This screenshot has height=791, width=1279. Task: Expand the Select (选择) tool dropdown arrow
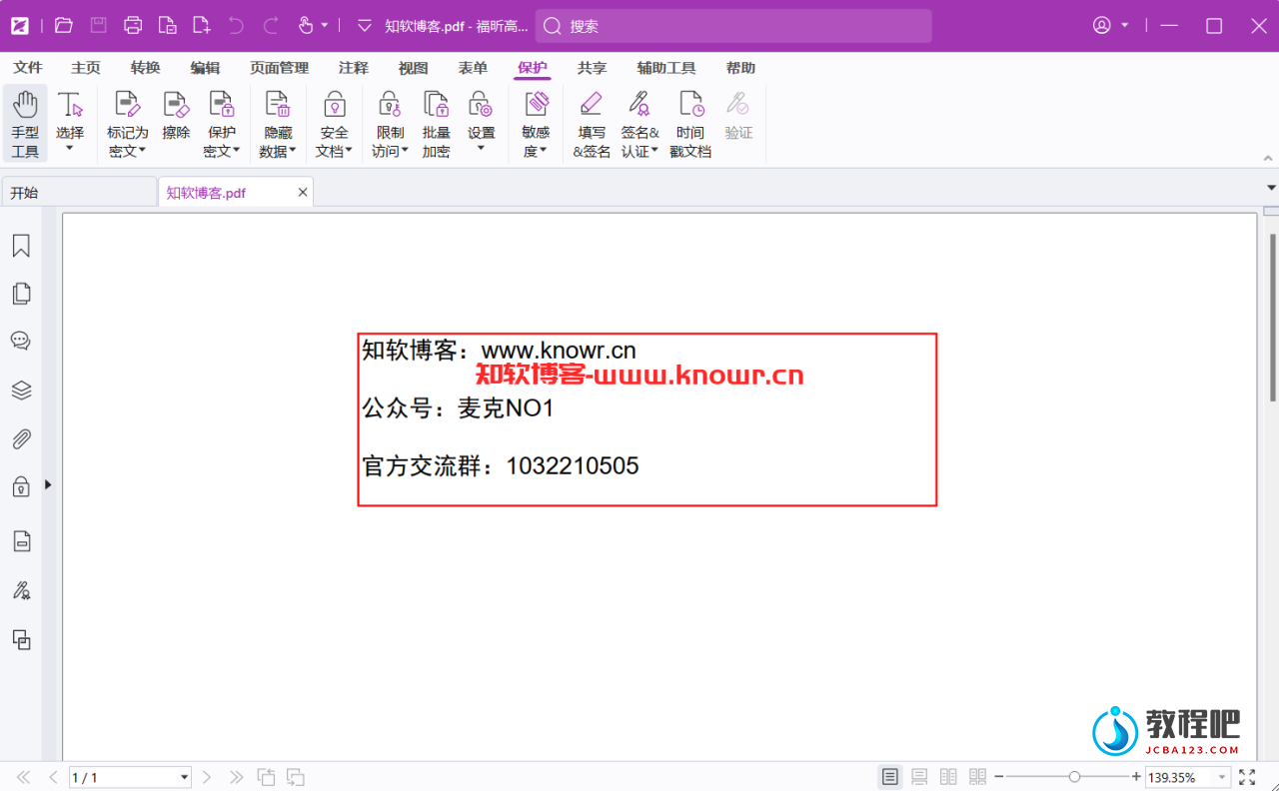pyautogui.click(x=70, y=149)
